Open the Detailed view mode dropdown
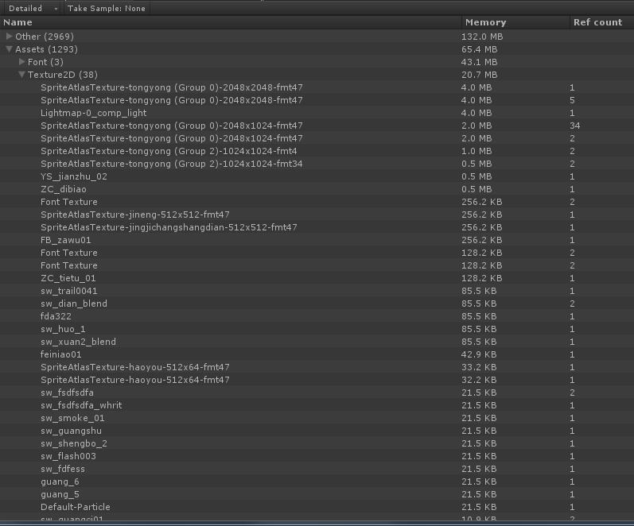634x526 pixels. 32,8
